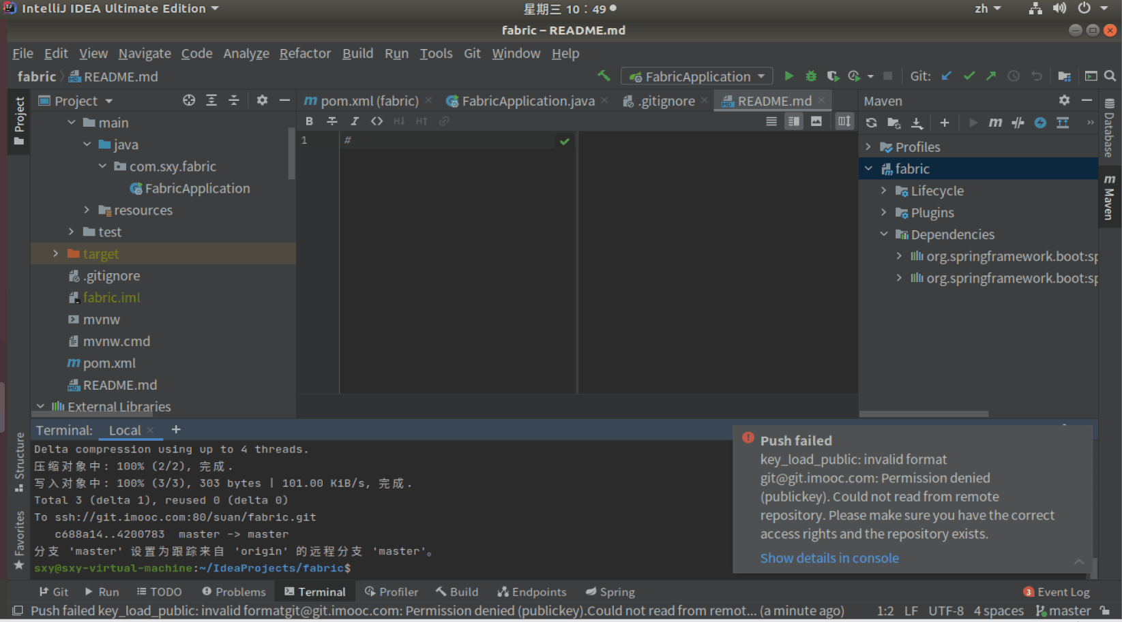
Task: Insert code span via Markdown toolbar
Action: coord(377,121)
